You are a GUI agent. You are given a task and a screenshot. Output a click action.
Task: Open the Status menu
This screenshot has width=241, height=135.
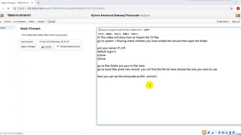(32, 22)
